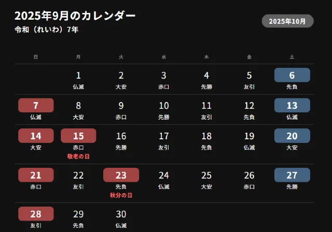Click the 敬老の日 holiday label
Image resolution: width=332 pixels, height=232 pixels.
78,156
